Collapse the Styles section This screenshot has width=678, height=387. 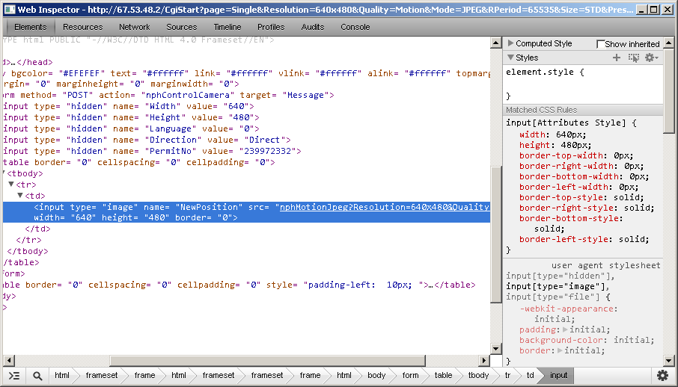point(510,58)
